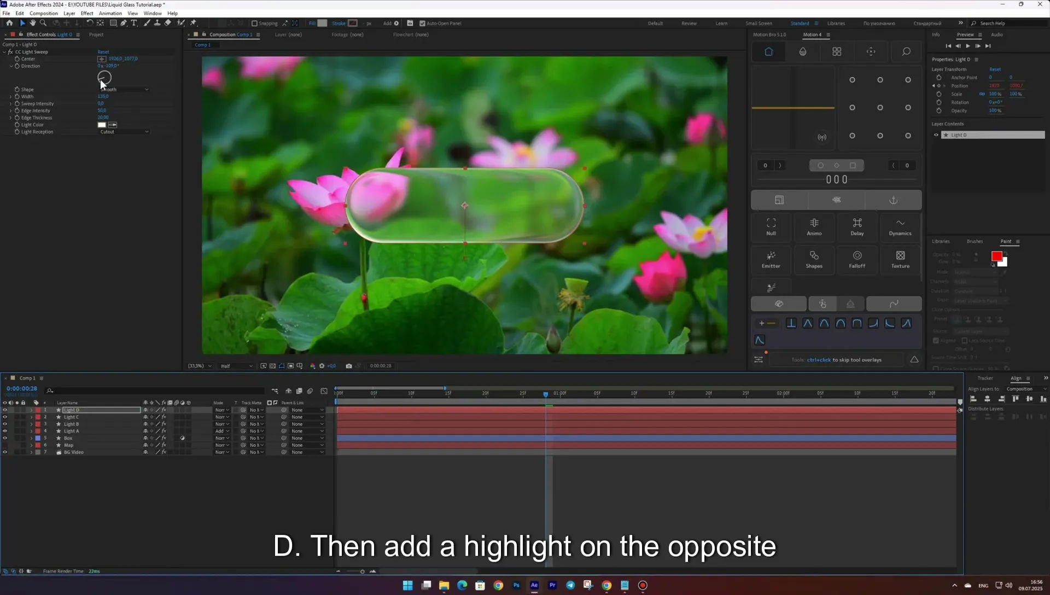Click the Texture tool in Motion 4
1050x595 pixels.
click(x=900, y=259)
